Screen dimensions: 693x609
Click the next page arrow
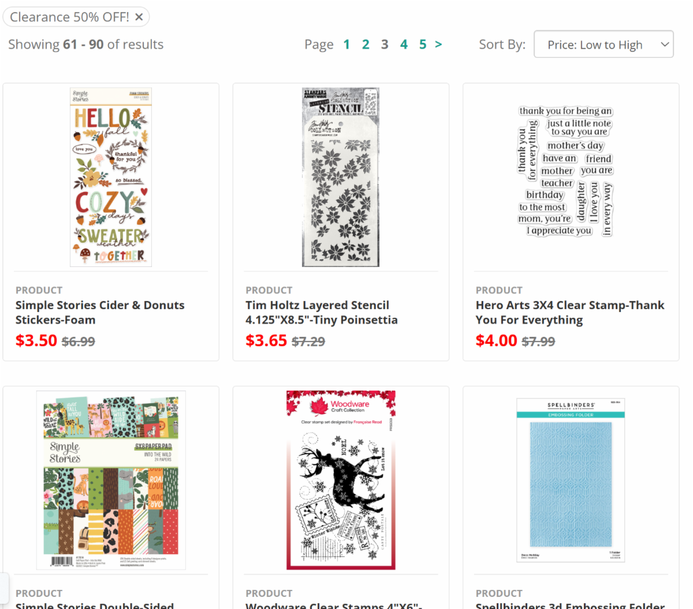tap(438, 44)
